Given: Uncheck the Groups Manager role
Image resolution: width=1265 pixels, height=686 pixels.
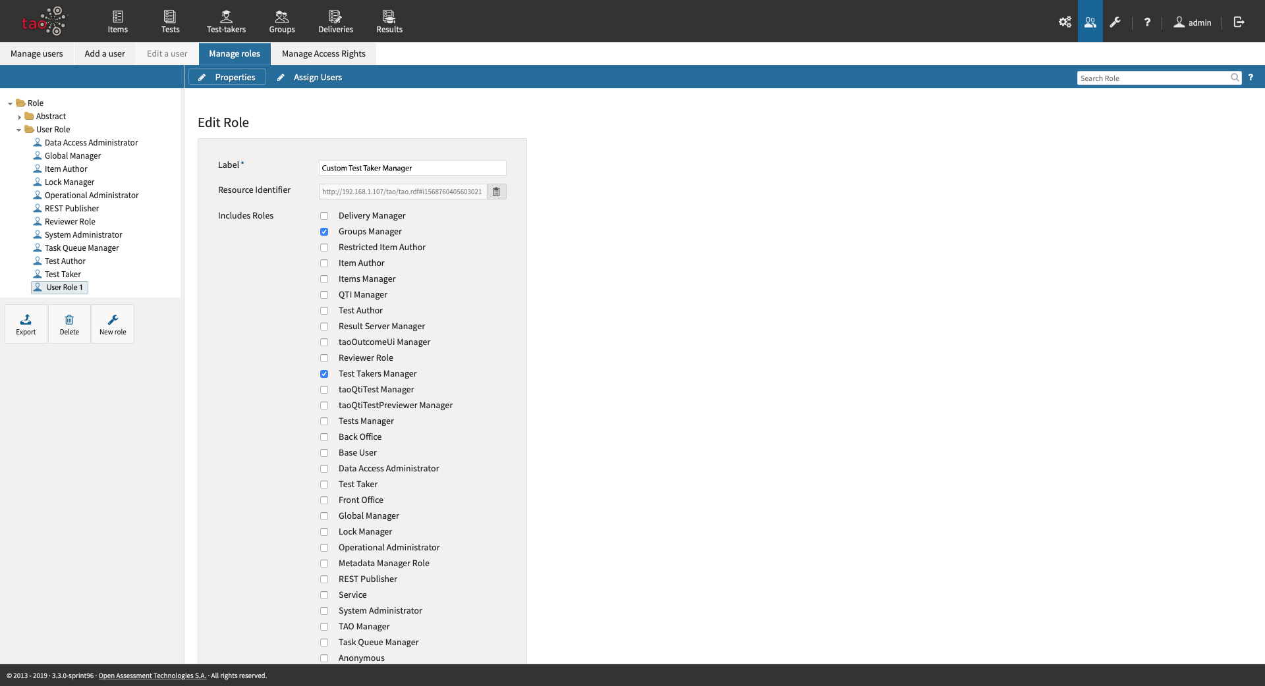Looking at the screenshot, I should coord(324,232).
